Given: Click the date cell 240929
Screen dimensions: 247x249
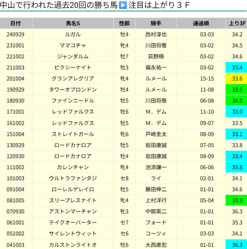Looking at the screenshot, I should click(x=15, y=34).
